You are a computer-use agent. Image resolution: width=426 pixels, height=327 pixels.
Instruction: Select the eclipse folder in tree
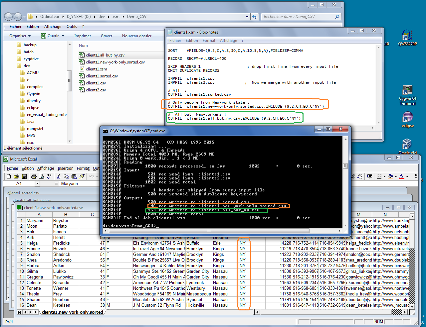coord(33,108)
